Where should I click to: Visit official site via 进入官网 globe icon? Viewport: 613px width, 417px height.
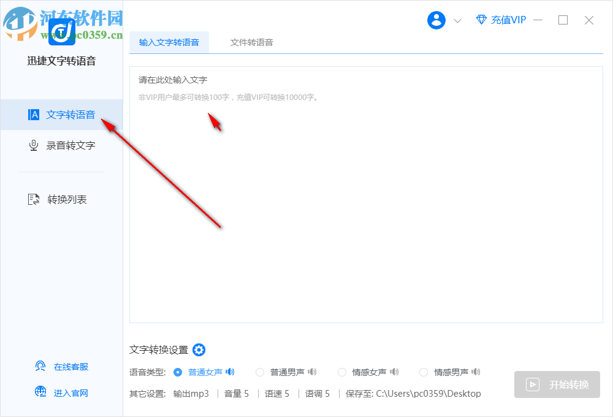(x=40, y=392)
